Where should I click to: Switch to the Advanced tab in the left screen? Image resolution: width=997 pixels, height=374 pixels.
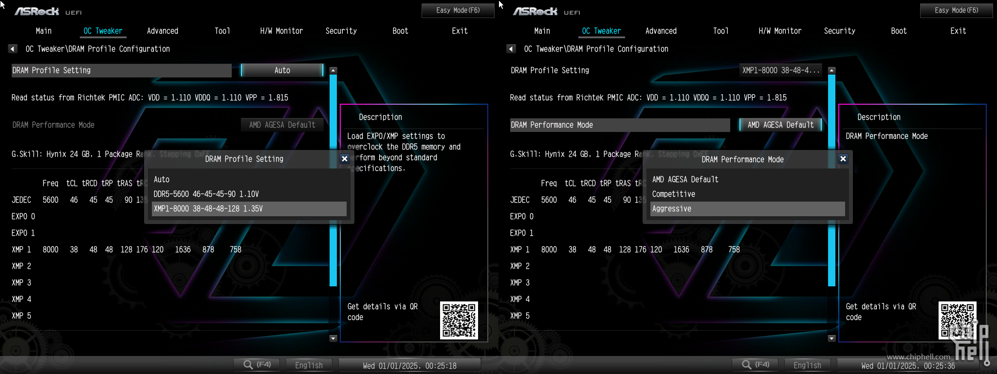pyautogui.click(x=163, y=31)
